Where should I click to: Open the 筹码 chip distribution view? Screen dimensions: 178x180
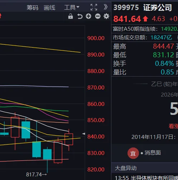click(32, 8)
